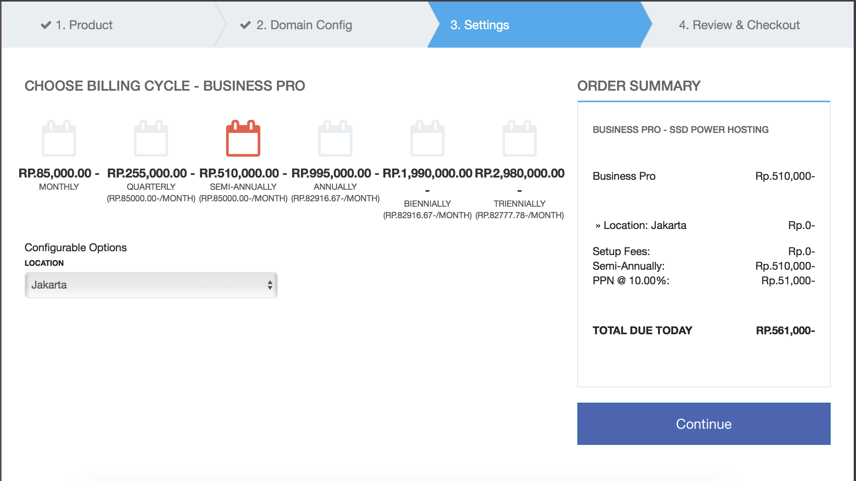Click the highlighted Semi-Annually calendar icon
This screenshot has height=481, width=856.
243,138
